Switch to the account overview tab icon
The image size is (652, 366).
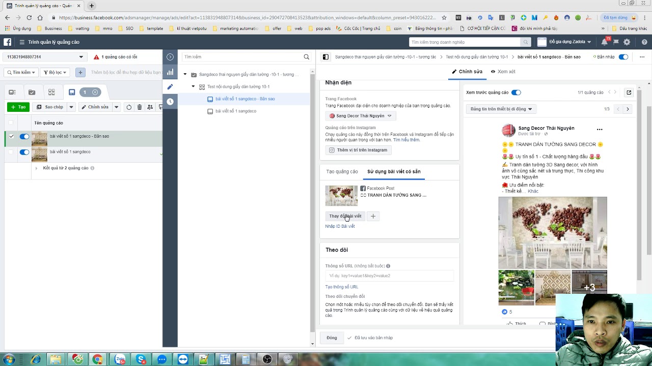[12, 92]
